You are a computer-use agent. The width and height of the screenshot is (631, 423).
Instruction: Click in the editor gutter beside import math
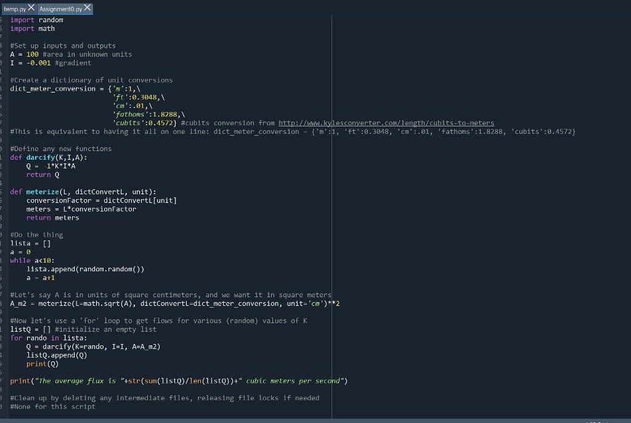click(5, 28)
